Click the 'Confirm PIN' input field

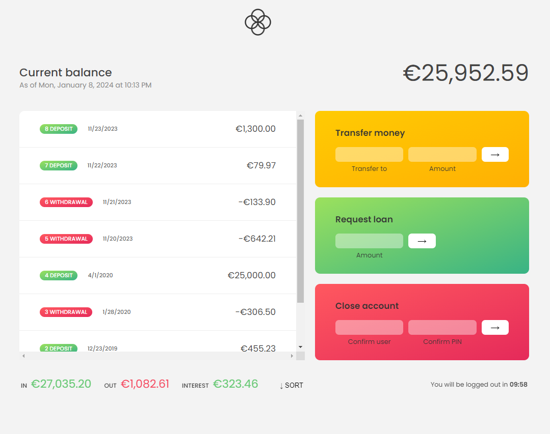(x=442, y=327)
